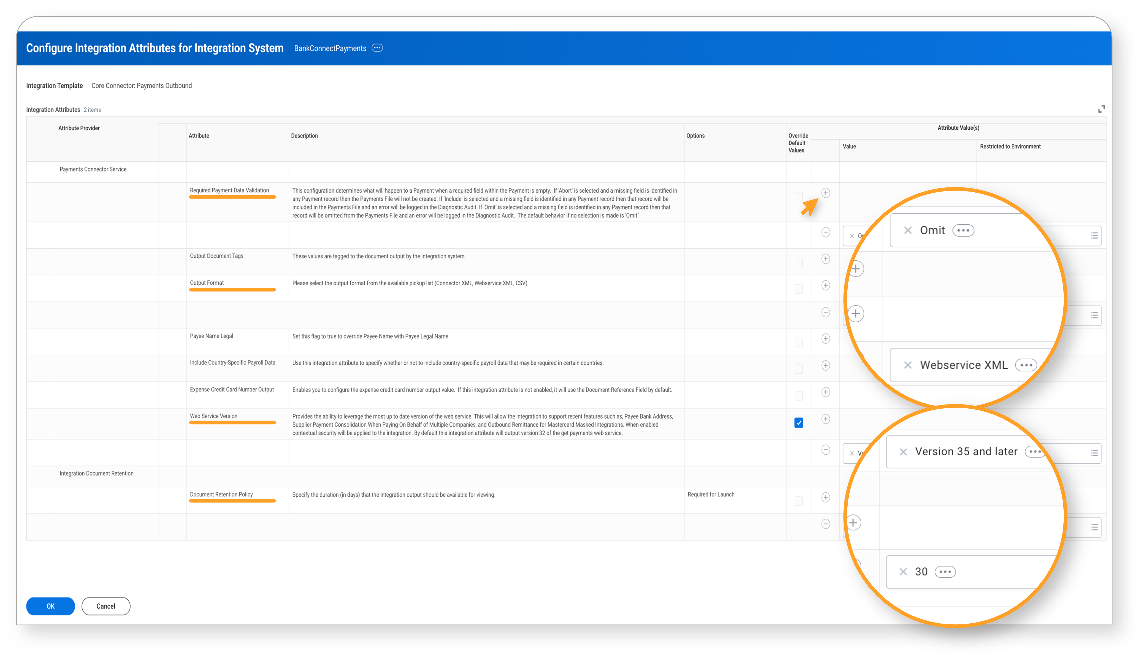Cancel the attribute configuration
Viewport: 1146px width, 661px height.
(x=106, y=606)
